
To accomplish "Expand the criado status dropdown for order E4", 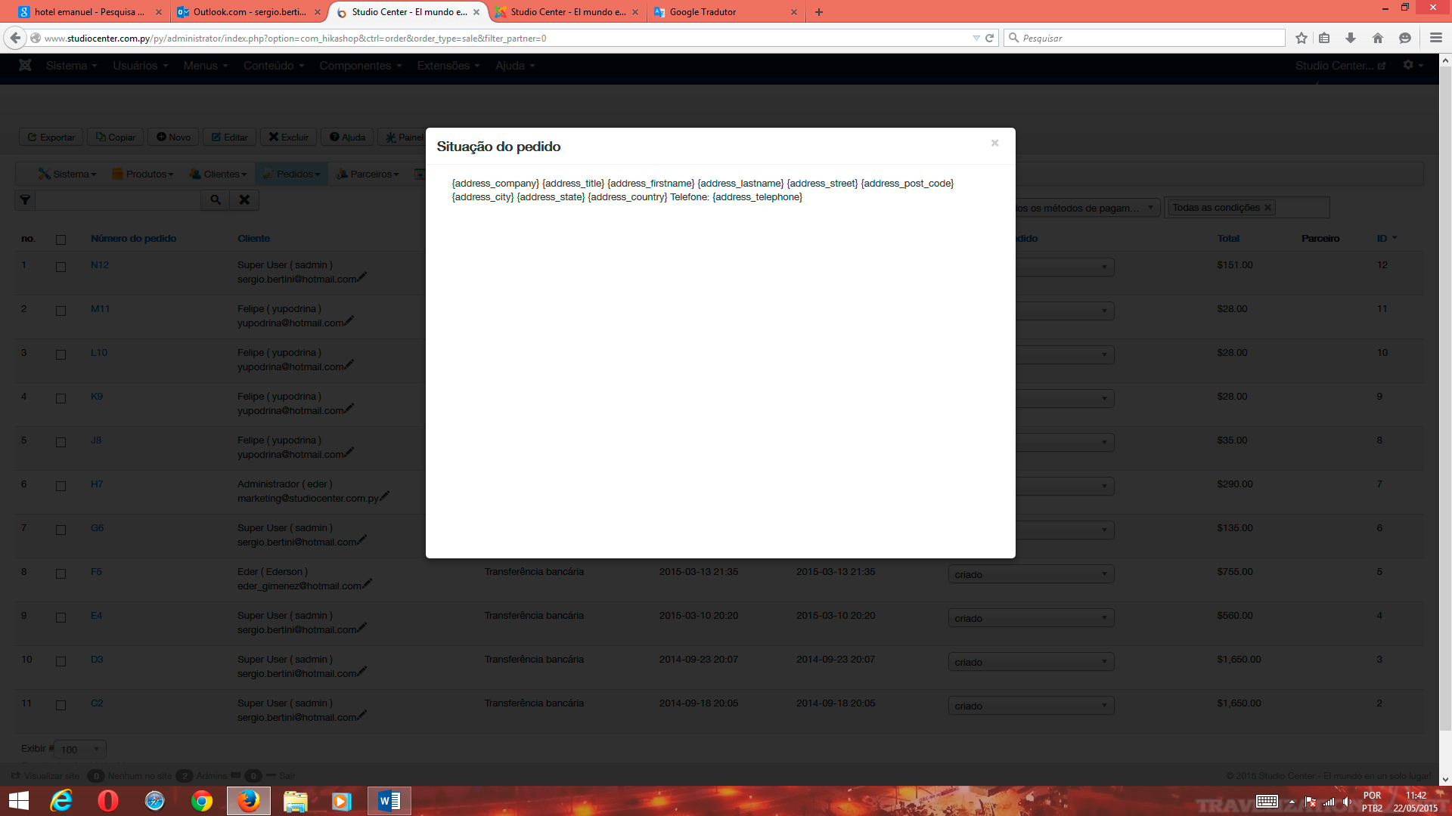I will 1031,618.
